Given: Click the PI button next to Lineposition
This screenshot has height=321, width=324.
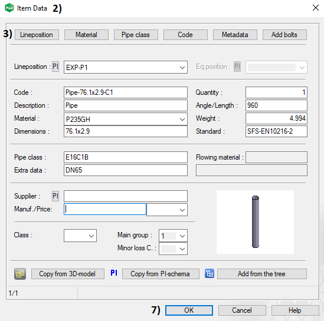Looking at the screenshot, I should pyautogui.click(x=55, y=67).
